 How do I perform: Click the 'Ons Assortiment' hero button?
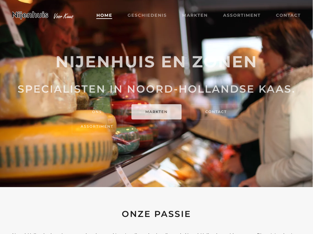(97, 119)
